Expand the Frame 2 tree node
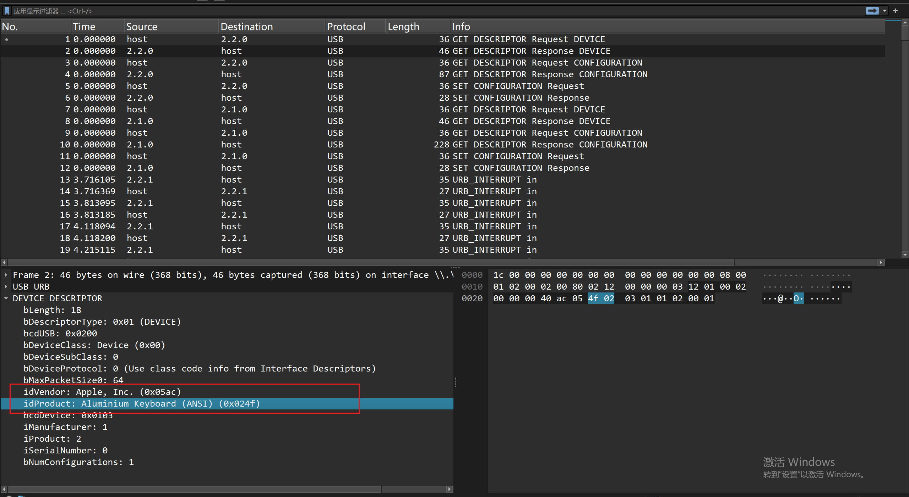909x497 pixels. click(6, 275)
